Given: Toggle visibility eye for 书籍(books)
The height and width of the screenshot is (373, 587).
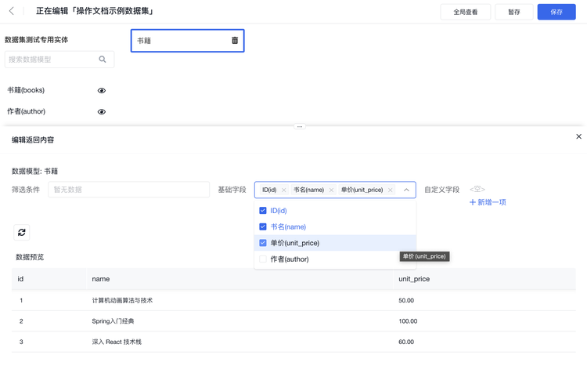Looking at the screenshot, I should pos(102,90).
